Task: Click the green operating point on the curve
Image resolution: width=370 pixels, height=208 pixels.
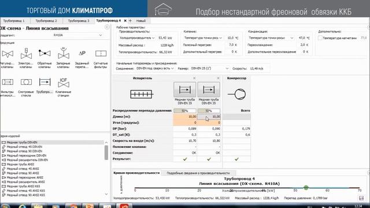Action: coord(306,188)
